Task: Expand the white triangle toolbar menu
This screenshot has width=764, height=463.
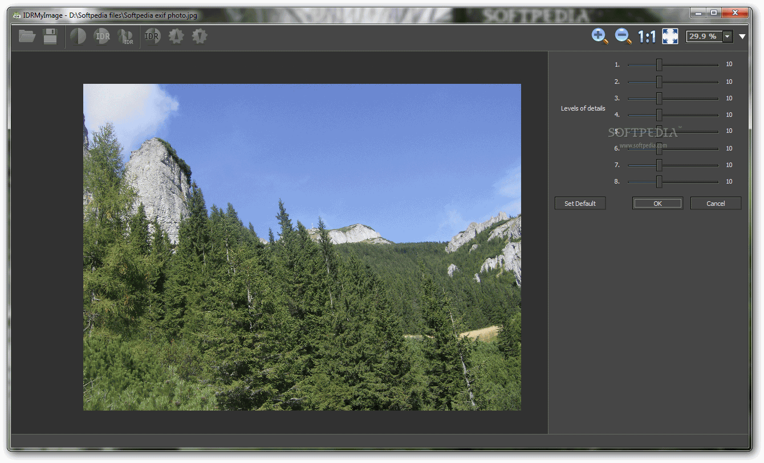Action: tap(742, 36)
